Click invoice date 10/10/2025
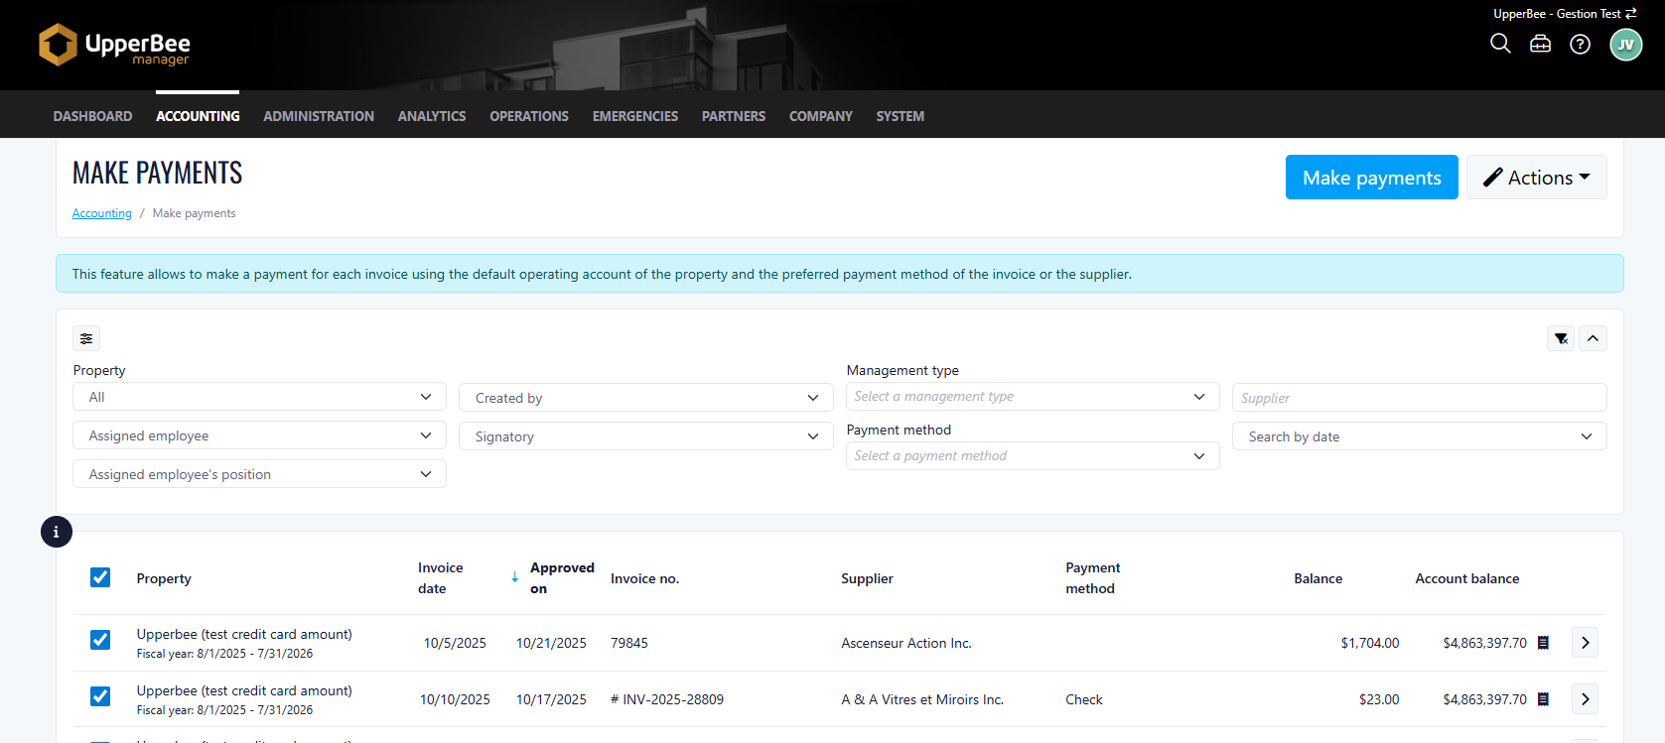This screenshot has height=743, width=1665. 455,699
